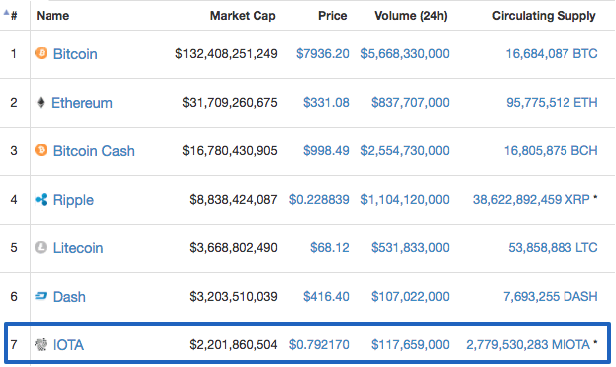Open the Litecoin name link

(78, 248)
